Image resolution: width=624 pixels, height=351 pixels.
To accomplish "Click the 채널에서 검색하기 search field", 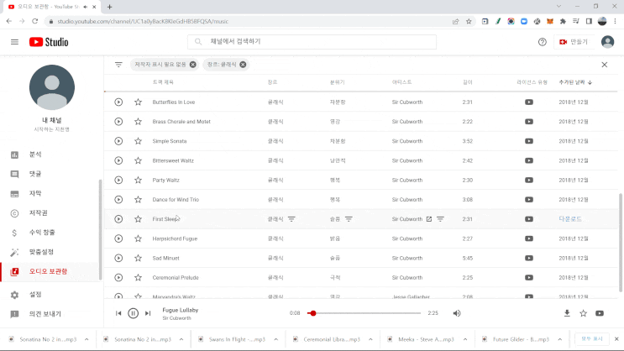I will point(312,42).
